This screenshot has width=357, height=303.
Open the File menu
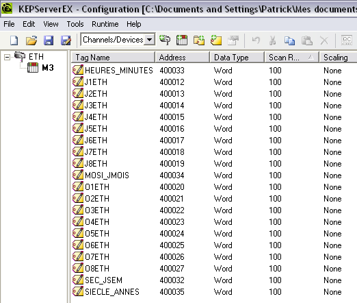click(9, 24)
